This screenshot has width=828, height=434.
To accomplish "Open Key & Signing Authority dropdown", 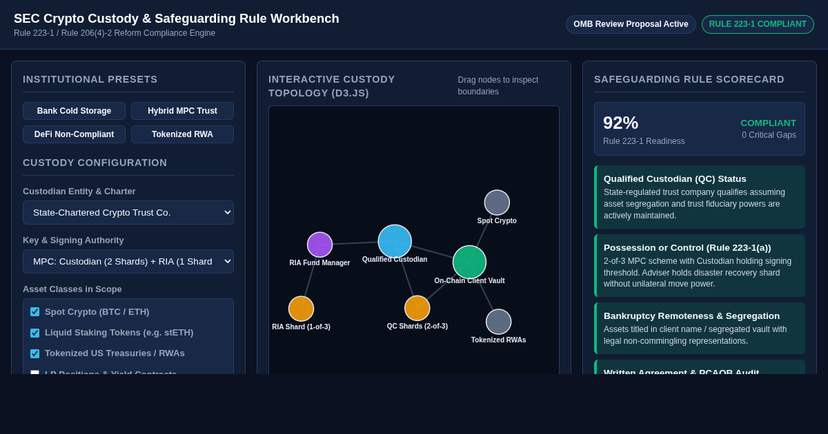I will pyautogui.click(x=128, y=261).
